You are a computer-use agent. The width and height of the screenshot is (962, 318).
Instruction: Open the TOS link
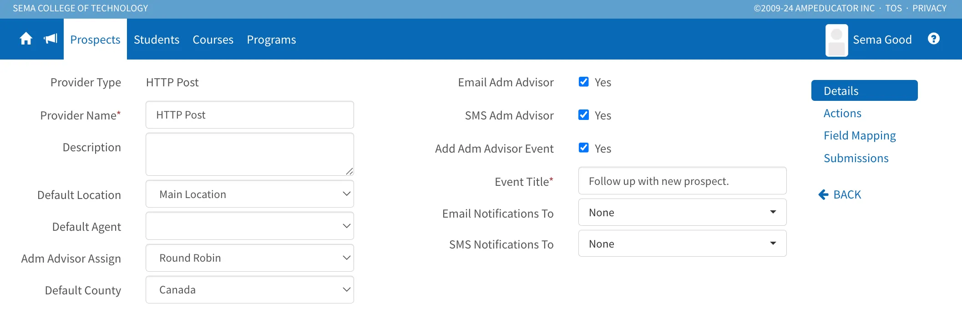click(x=893, y=8)
